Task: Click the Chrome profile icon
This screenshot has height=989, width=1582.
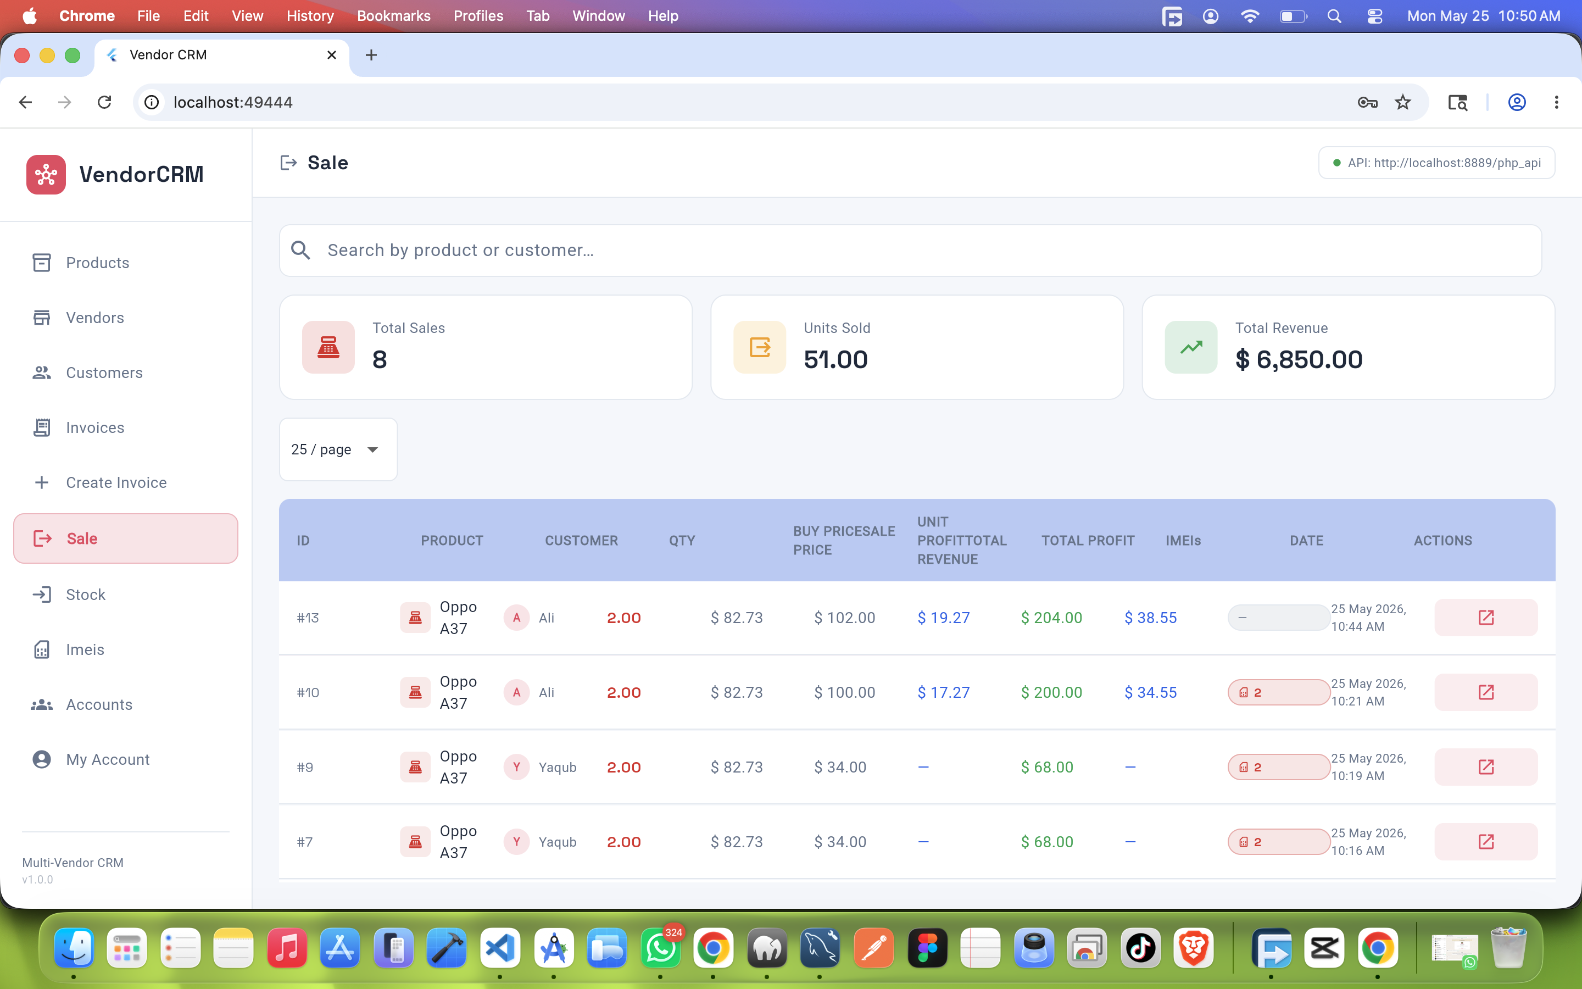Action: tap(1517, 102)
